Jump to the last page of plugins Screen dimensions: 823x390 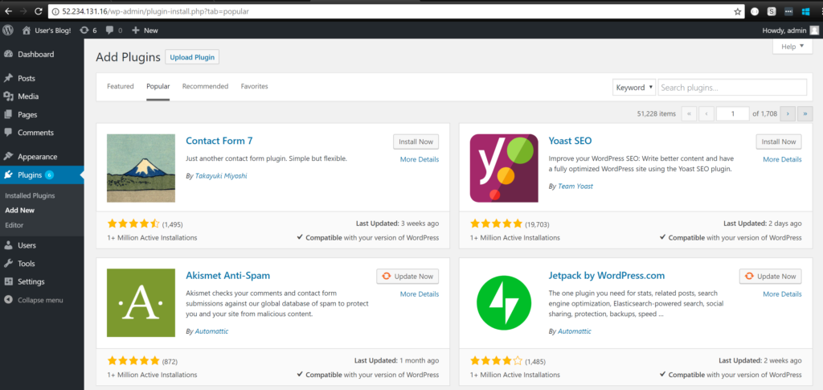point(805,113)
